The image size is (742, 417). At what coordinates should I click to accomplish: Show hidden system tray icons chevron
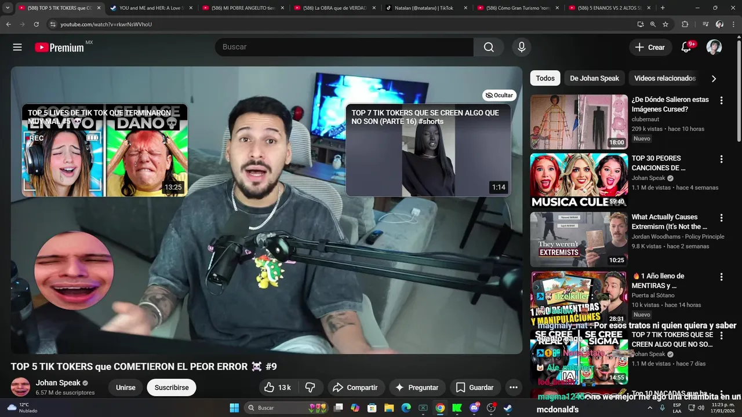point(651,408)
